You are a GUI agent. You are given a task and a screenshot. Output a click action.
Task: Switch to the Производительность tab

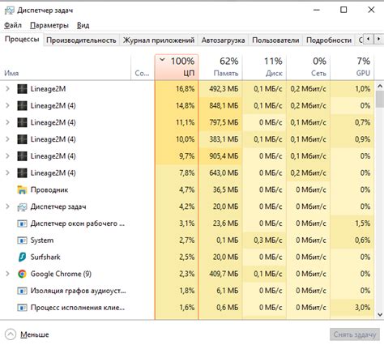81,40
